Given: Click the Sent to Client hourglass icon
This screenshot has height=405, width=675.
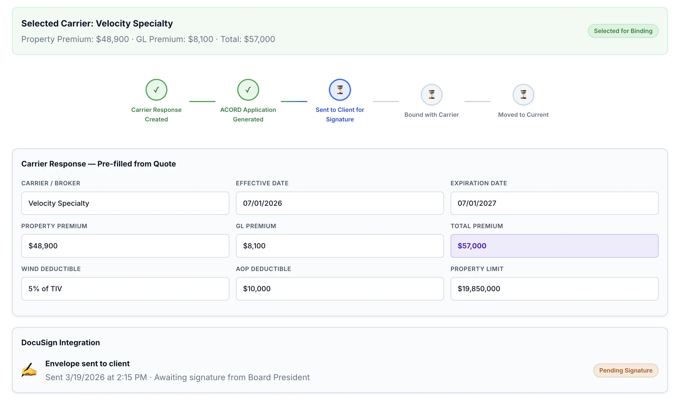Looking at the screenshot, I should point(340,90).
